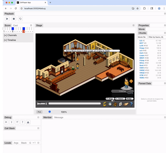The width and height of the screenshot is (166, 153).
Task: Click the 100% zoom level
Action: point(64,112)
